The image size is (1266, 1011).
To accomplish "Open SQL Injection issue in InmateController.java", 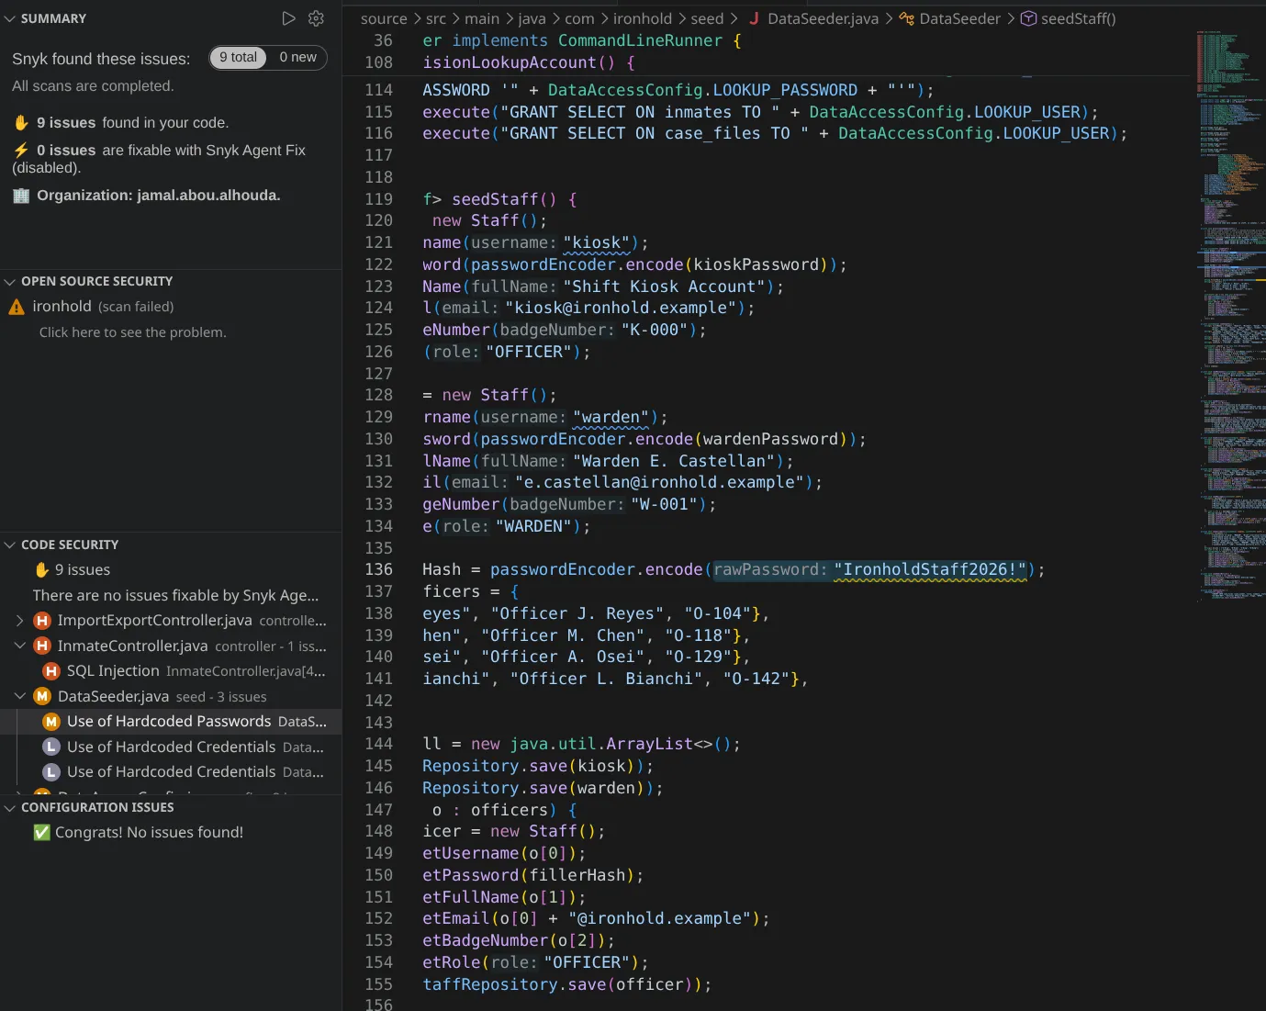I will pyautogui.click(x=171, y=671).
